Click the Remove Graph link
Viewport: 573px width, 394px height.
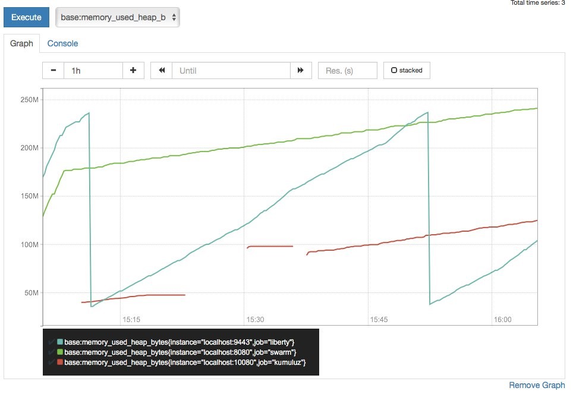[537, 385]
